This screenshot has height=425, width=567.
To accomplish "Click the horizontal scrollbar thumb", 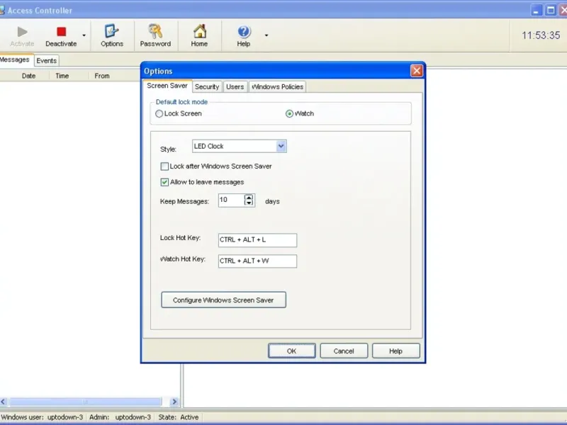I will (85, 402).
